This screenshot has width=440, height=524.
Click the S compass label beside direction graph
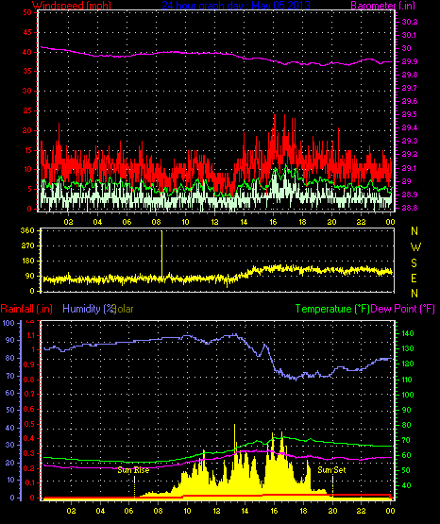(414, 263)
